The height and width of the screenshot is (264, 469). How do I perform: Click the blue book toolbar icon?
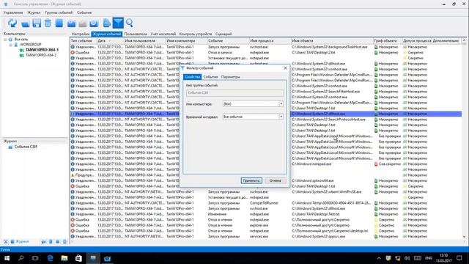[59, 23]
